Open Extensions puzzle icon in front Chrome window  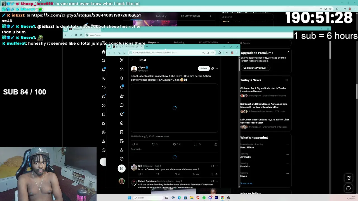(x=220, y=52)
